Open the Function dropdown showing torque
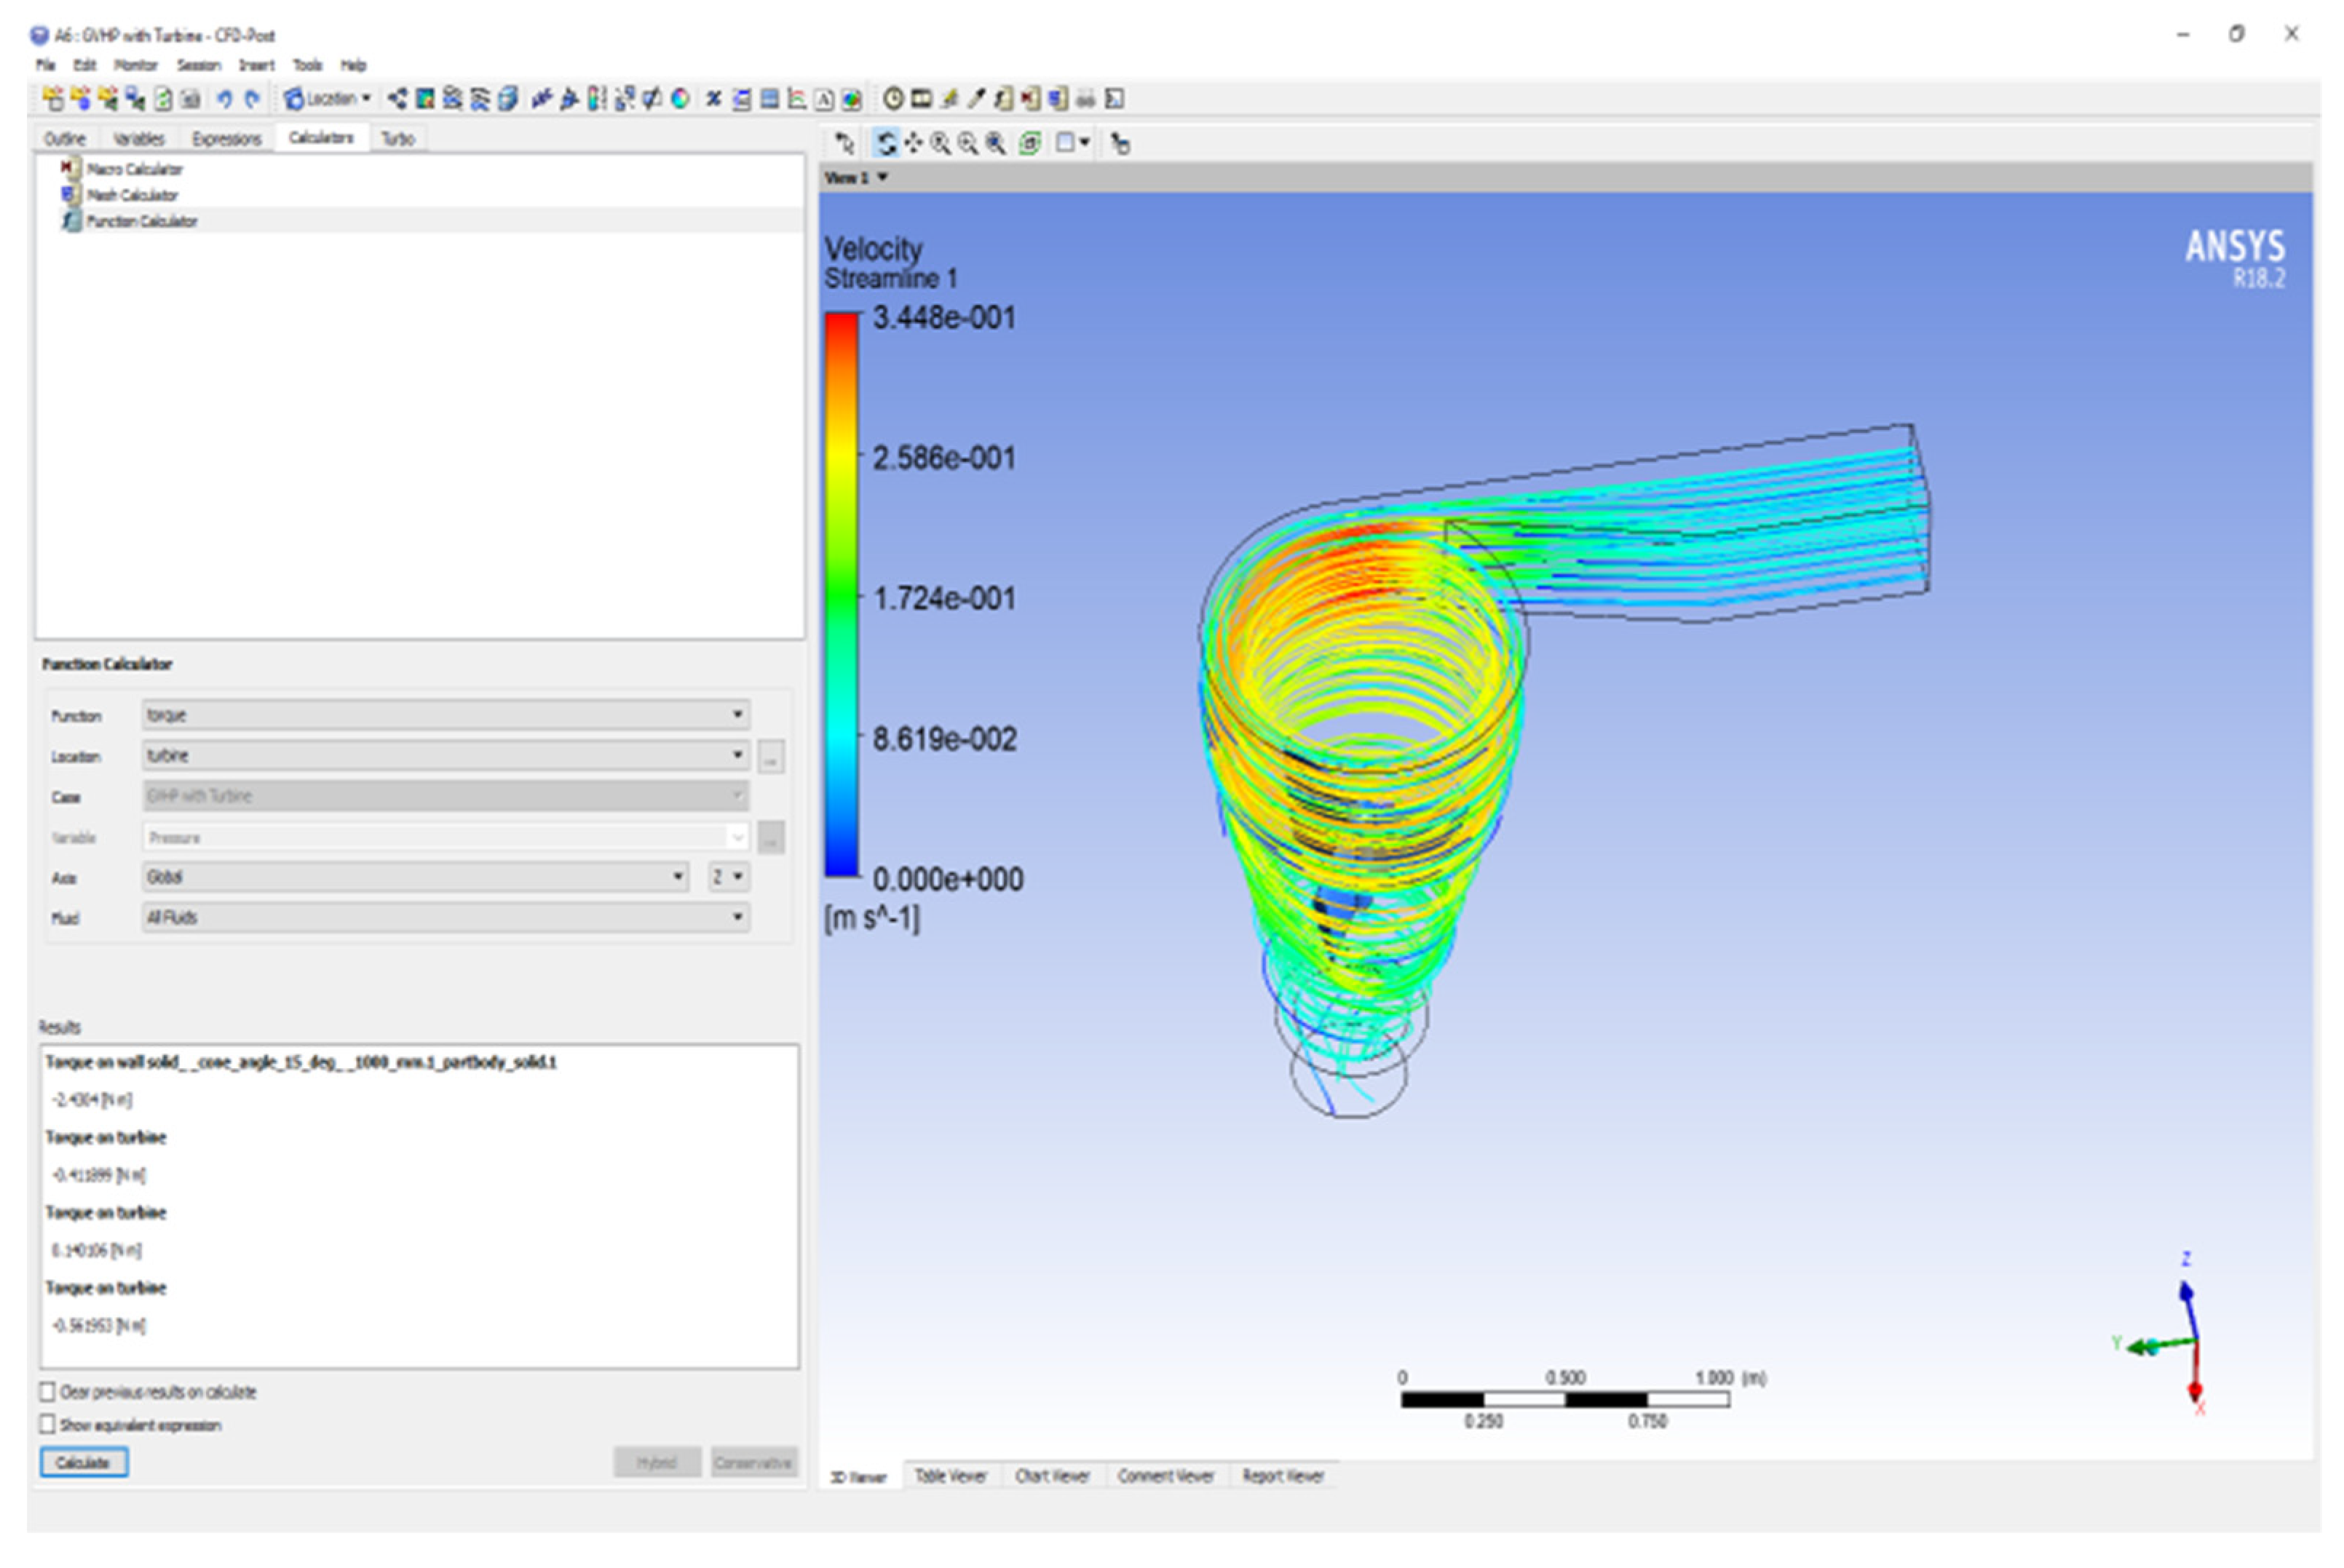 [x=446, y=715]
